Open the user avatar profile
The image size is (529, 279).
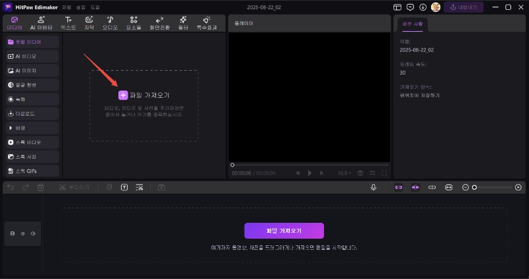436,7
